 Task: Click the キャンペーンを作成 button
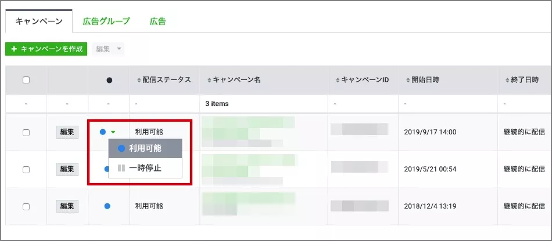(x=46, y=49)
